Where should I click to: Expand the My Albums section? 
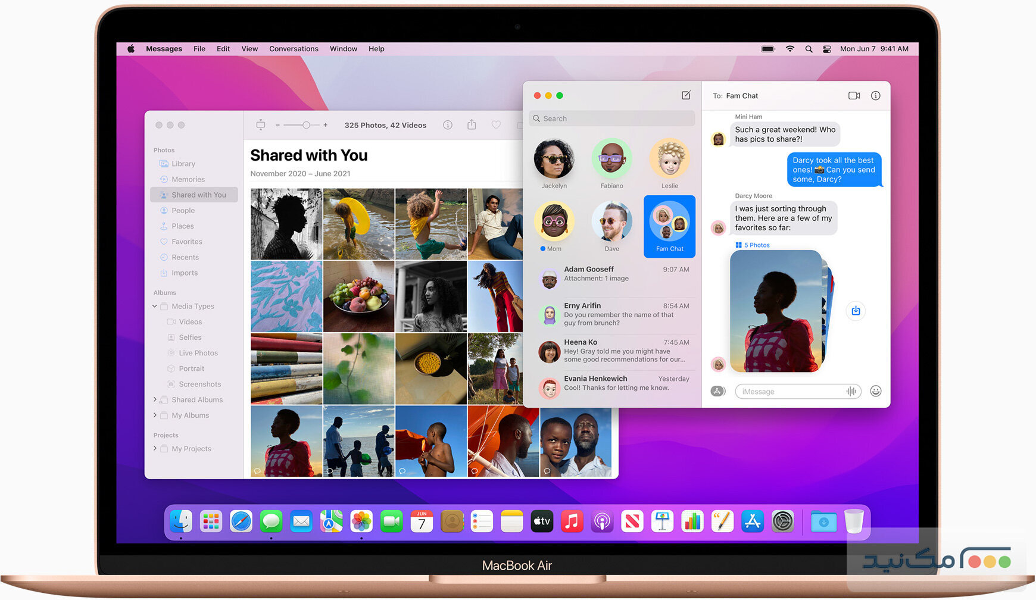tap(155, 415)
